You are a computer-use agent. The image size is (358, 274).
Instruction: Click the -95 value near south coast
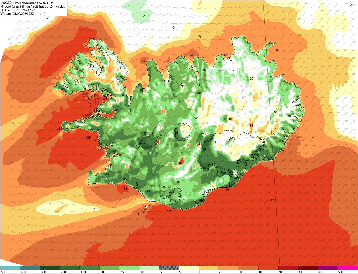click(x=148, y=191)
